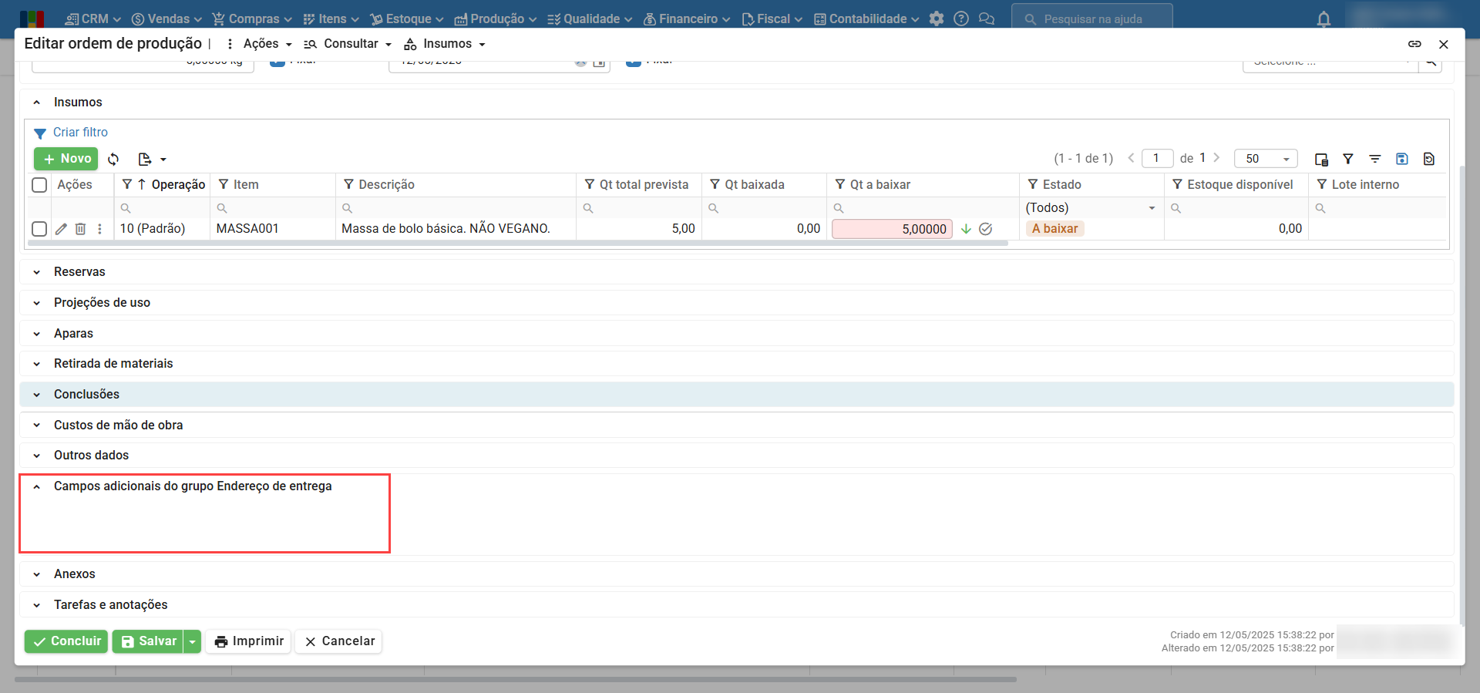Filter the Item column

coord(224,184)
